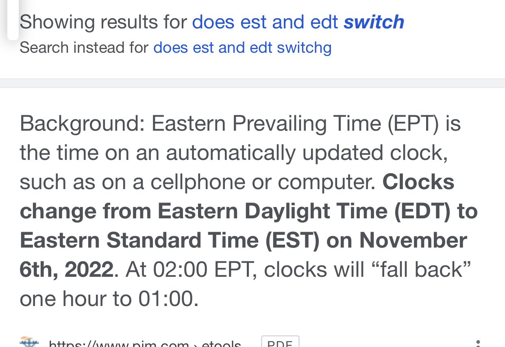Click the bold date '6th, 2022'

(x=67, y=269)
